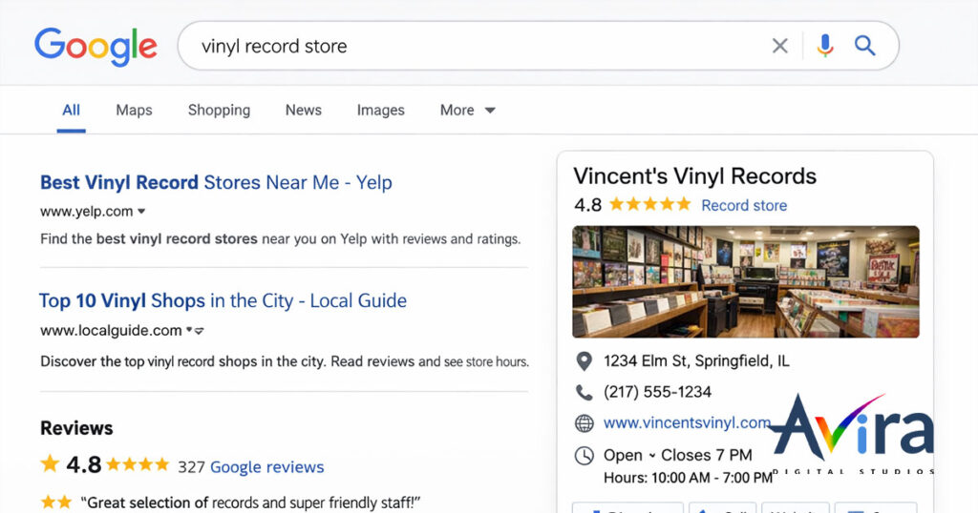978x513 pixels.
Task: Click the 4.8 stars in knowledge panel
Action: (650, 204)
